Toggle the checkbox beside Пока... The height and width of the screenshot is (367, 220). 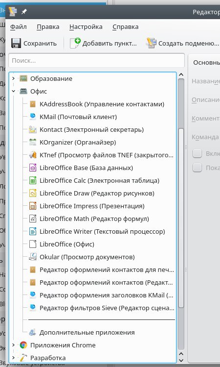click(x=197, y=168)
